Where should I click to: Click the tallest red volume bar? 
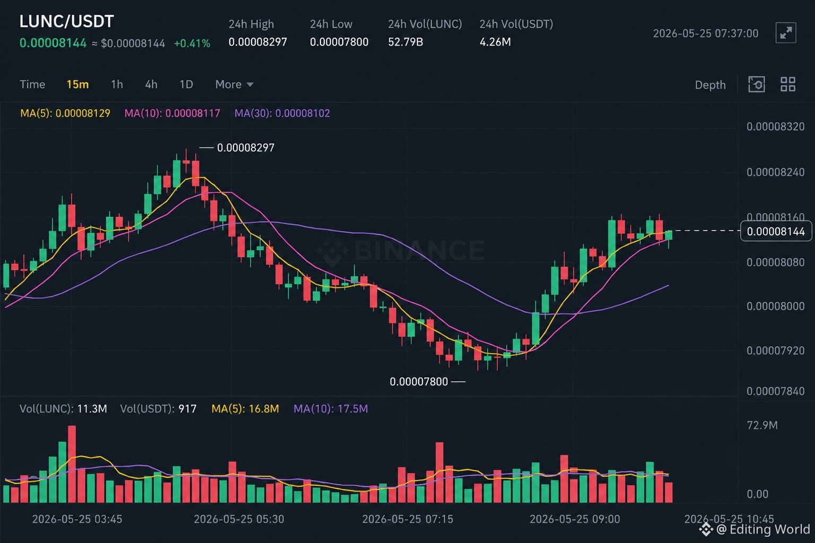(x=72, y=464)
